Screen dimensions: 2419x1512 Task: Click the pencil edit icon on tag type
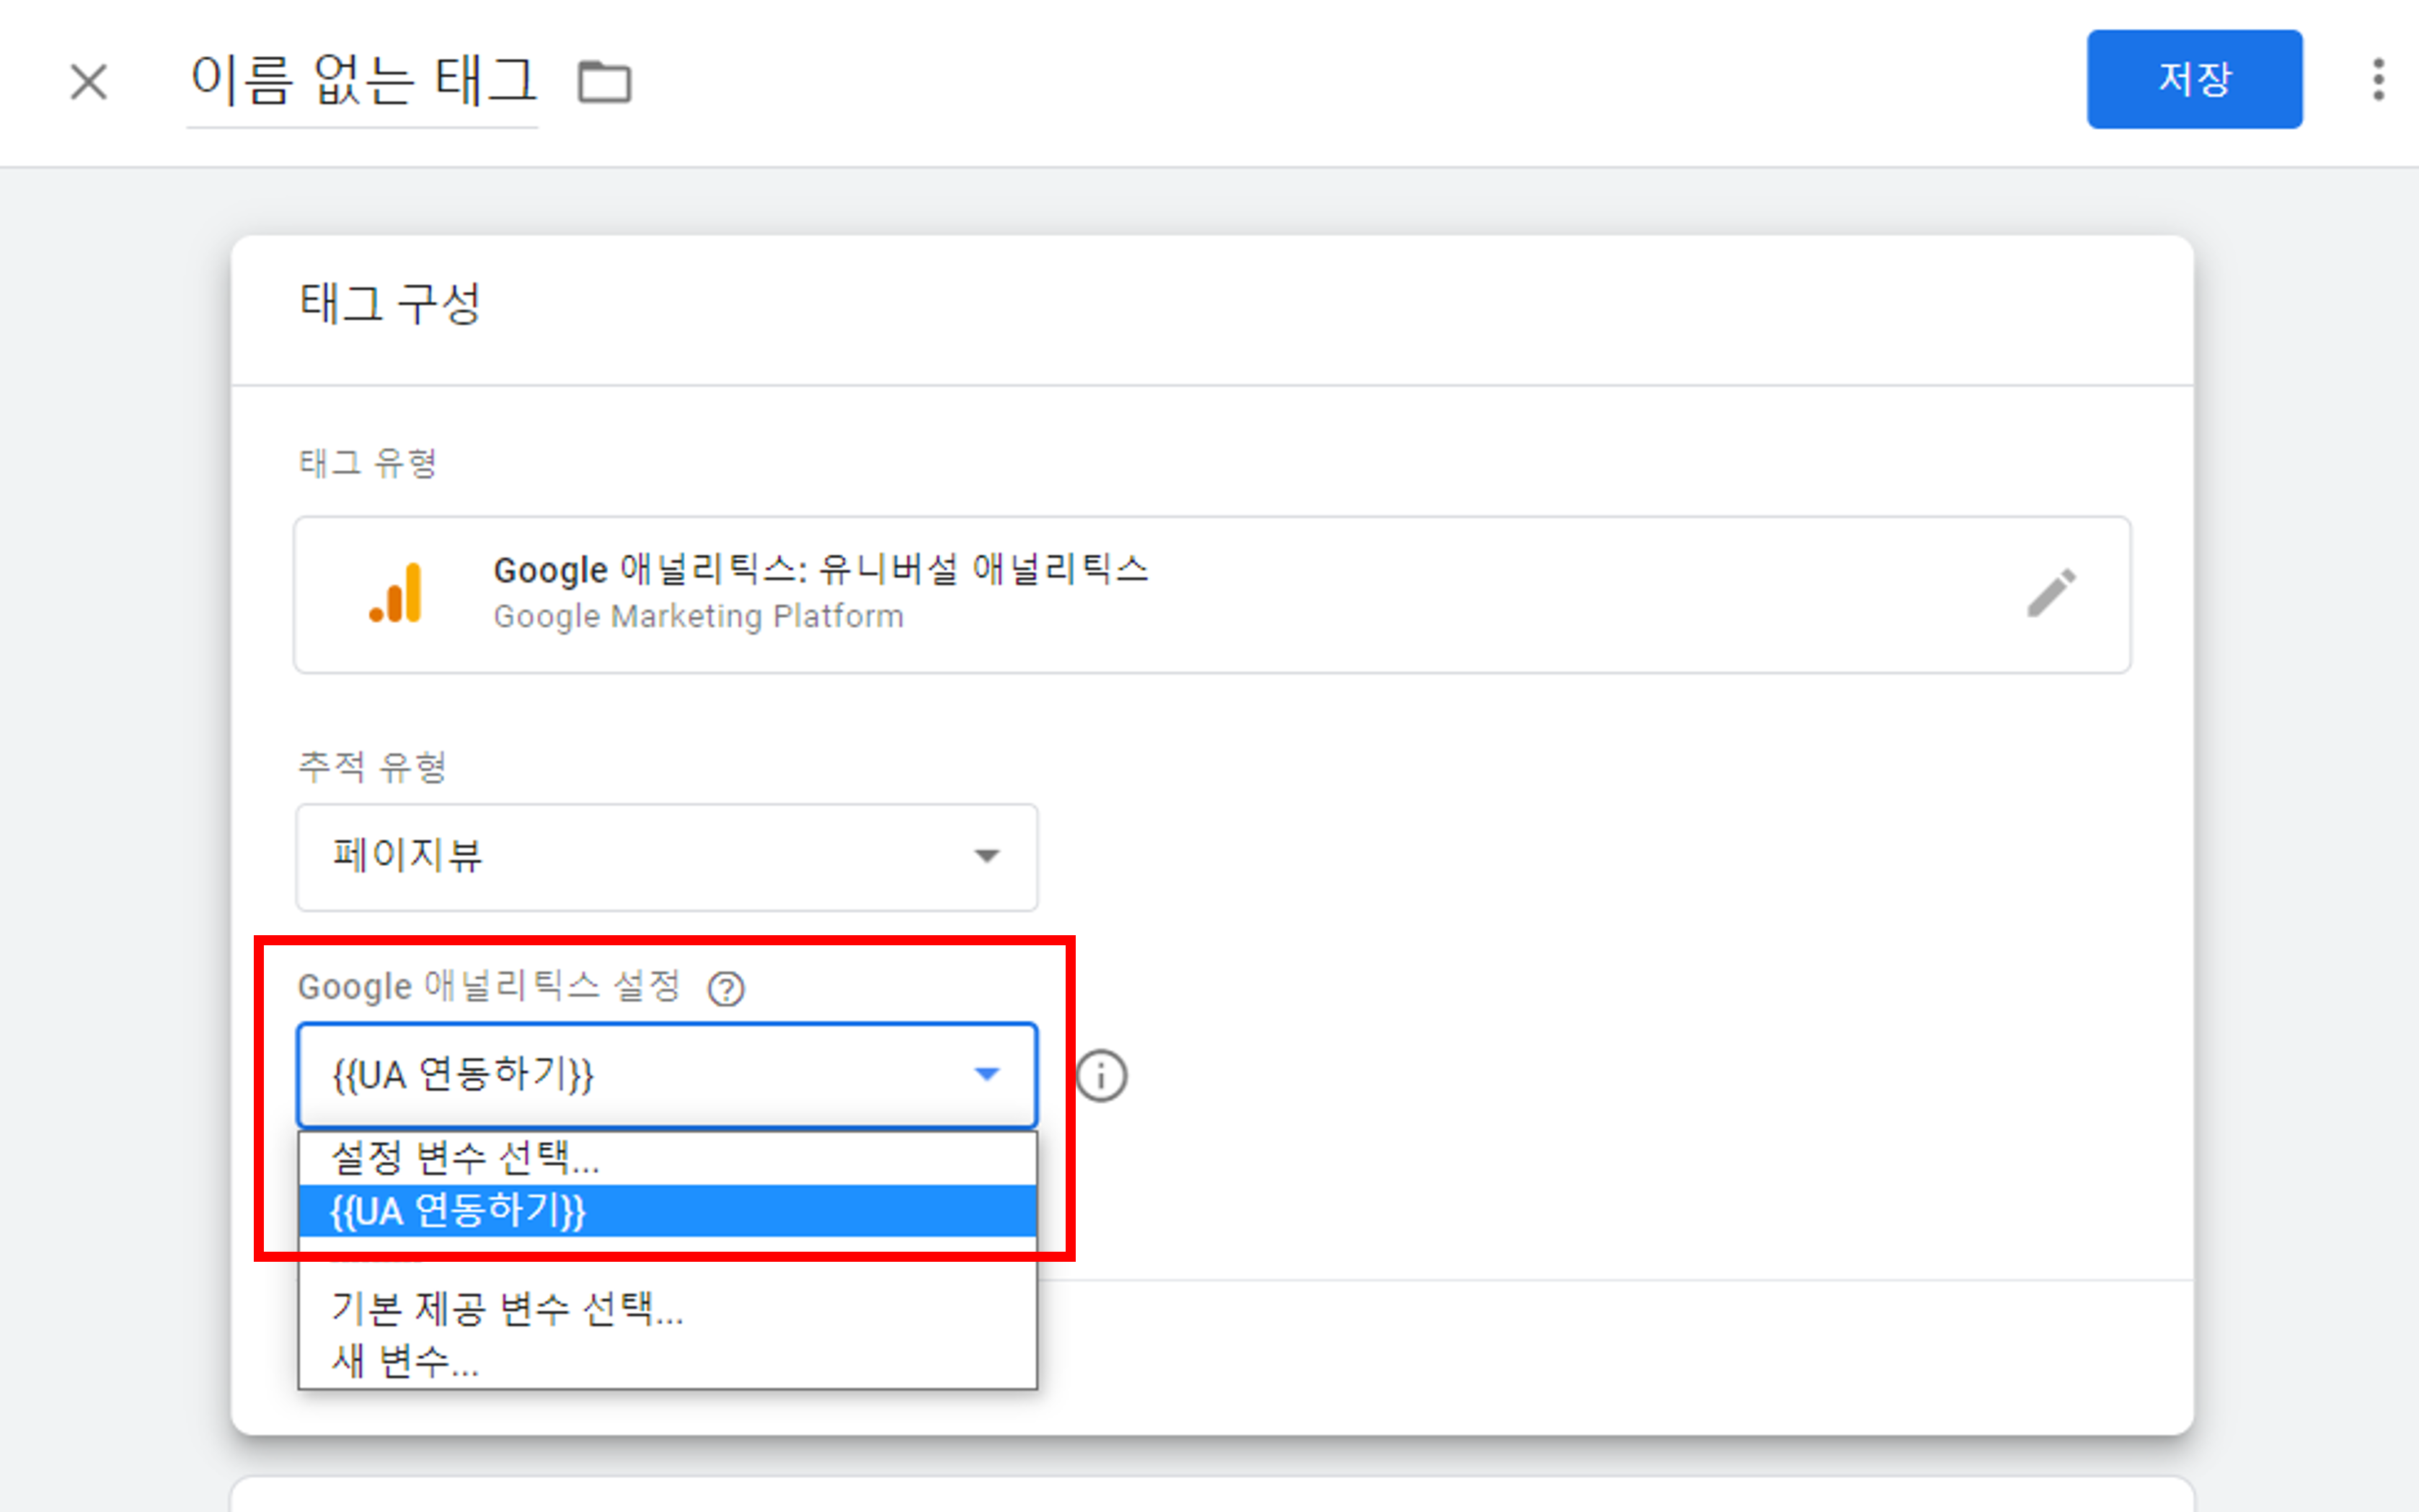point(2050,593)
